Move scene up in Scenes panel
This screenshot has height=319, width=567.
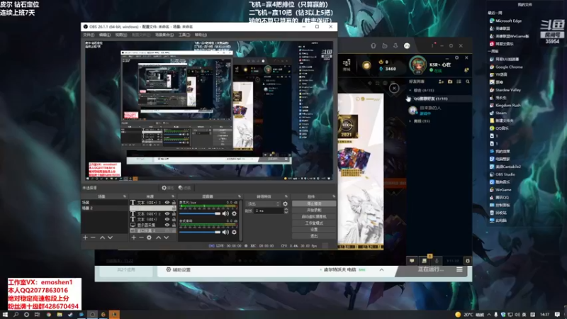pos(102,237)
